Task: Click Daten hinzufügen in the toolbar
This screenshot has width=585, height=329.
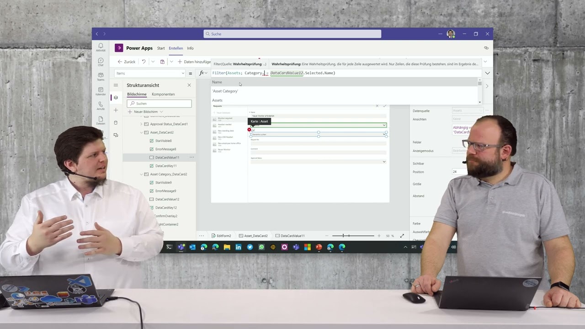Action: [x=194, y=62]
